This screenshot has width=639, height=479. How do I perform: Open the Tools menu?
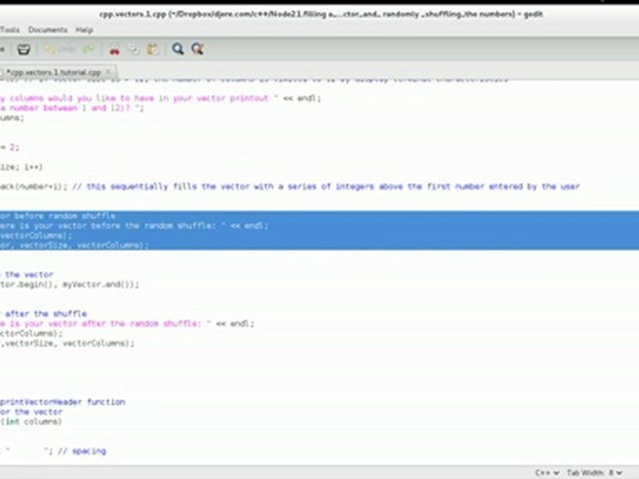click(10, 30)
